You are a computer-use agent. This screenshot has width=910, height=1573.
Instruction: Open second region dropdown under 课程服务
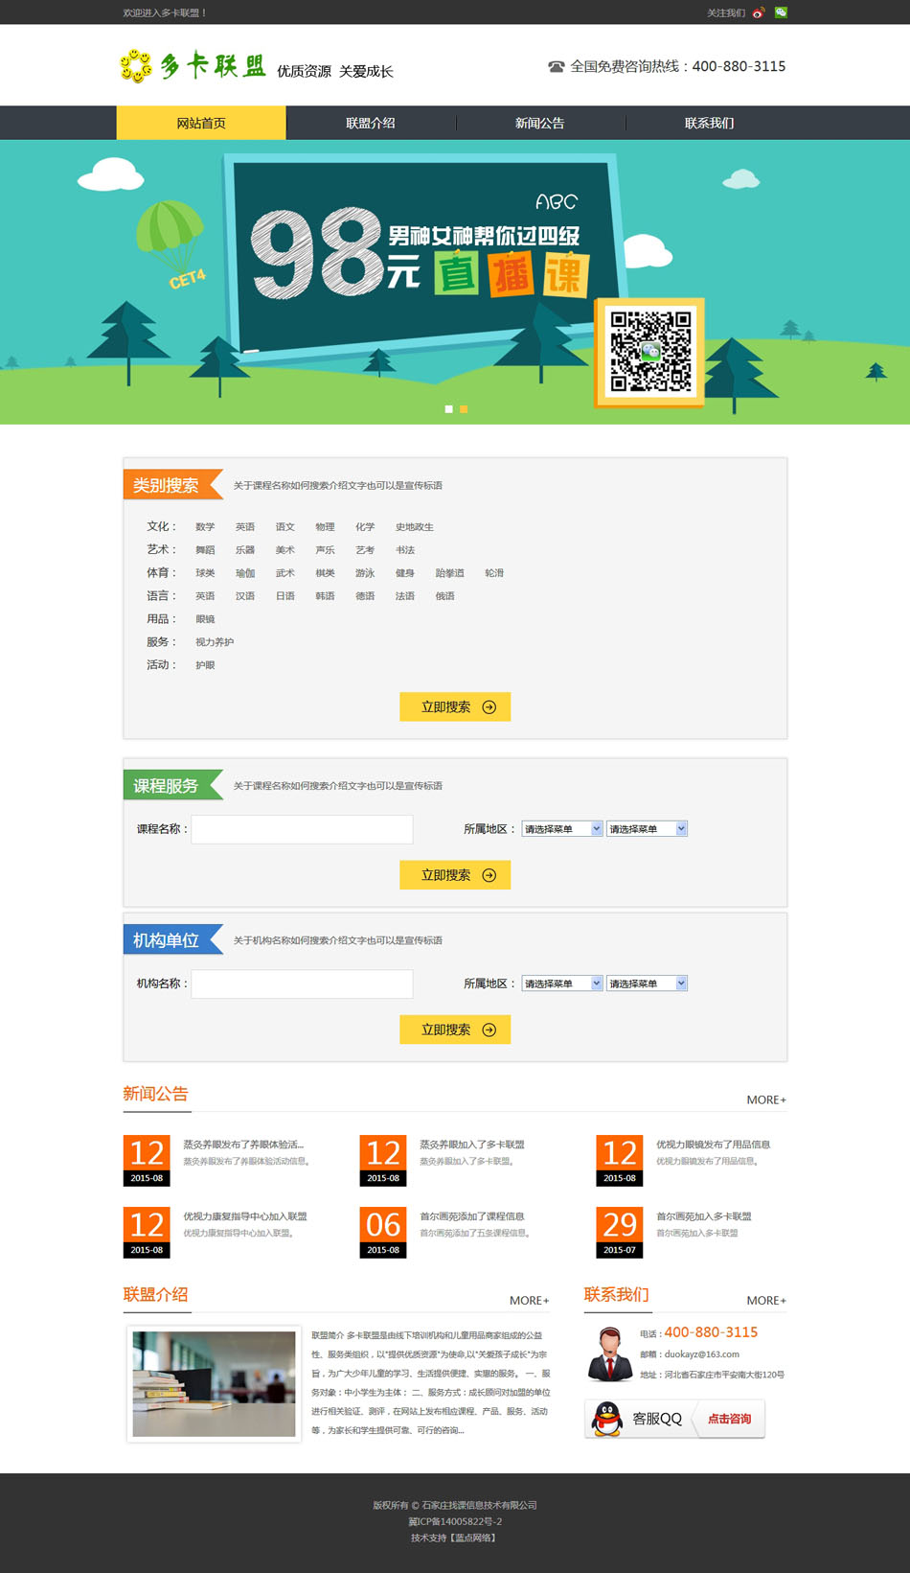click(x=647, y=829)
